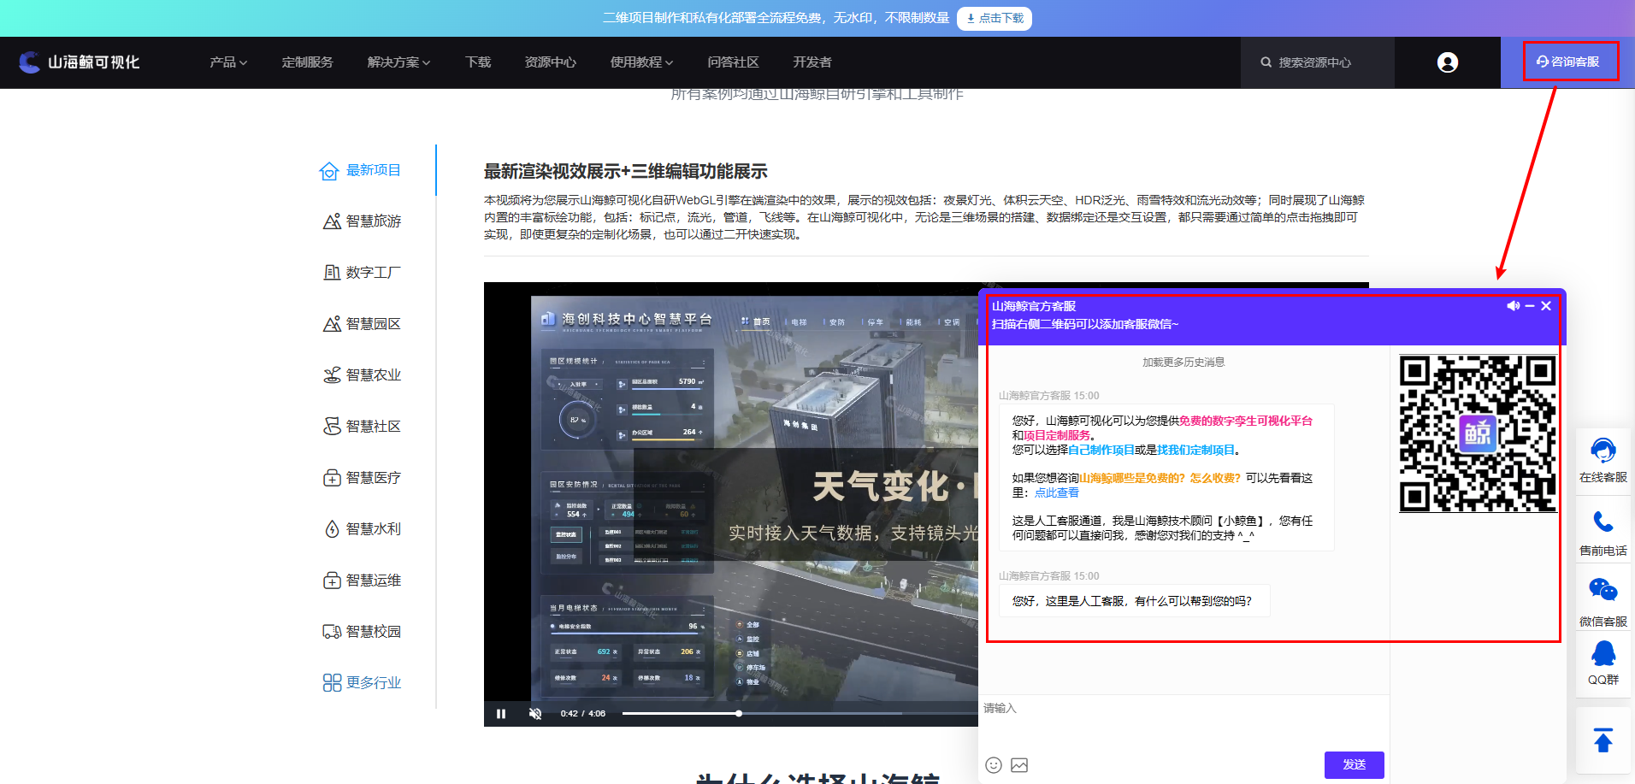Expand the 使用教程 dropdown
This screenshot has width=1635, height=784.
point(641,62)
